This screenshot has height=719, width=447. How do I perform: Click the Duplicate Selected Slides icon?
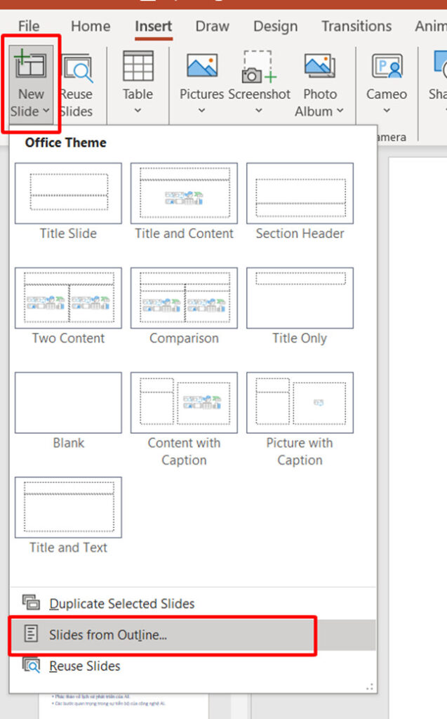(31, 602)
